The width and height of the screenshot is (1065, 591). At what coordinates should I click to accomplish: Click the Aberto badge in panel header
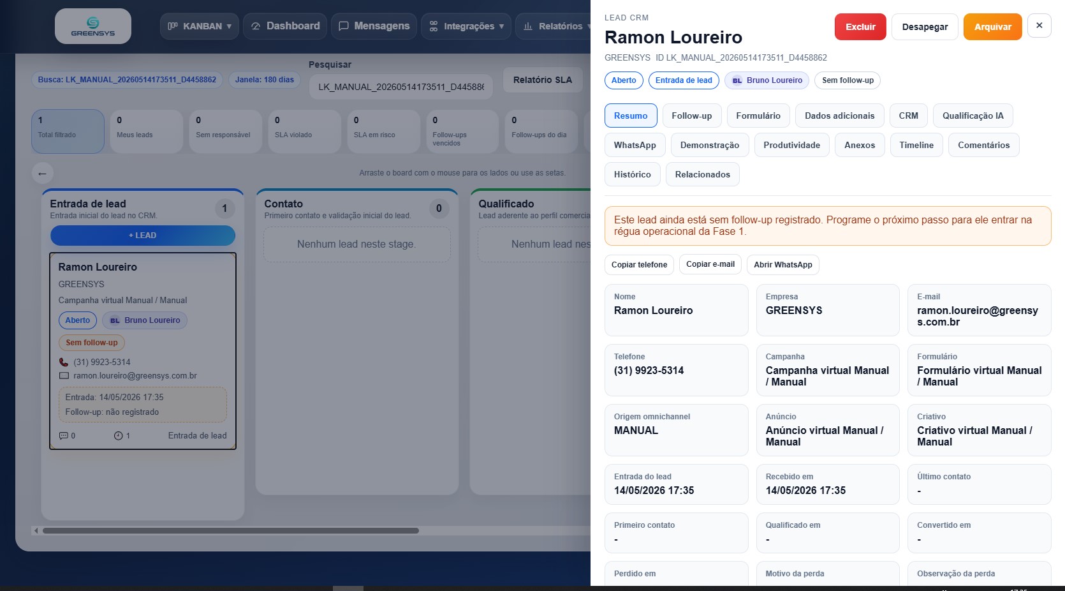point(624,80)
